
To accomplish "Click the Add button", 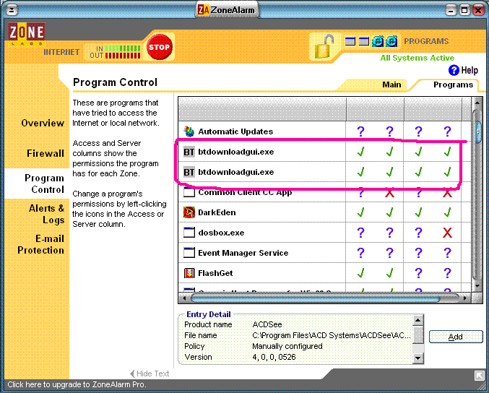I will coord(455,337).
